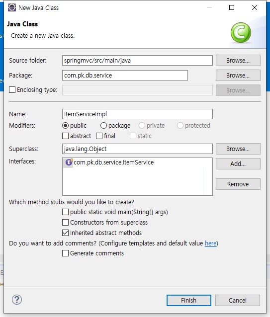Click the 'Package:' label
This screenshot has height=317, width=270.
click(20, 76)
